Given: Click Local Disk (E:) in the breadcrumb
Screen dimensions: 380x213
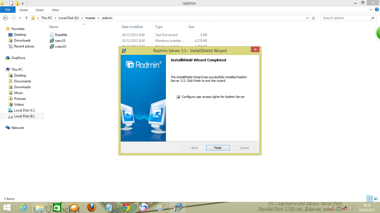Looking at the screenshot, I should click(69, 18).
